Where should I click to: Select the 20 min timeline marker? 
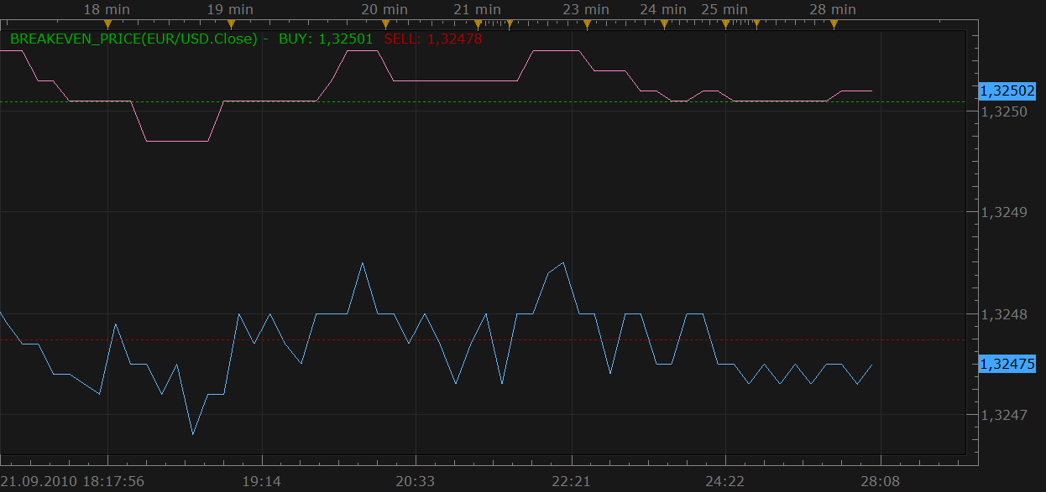(x=385, y=24)
